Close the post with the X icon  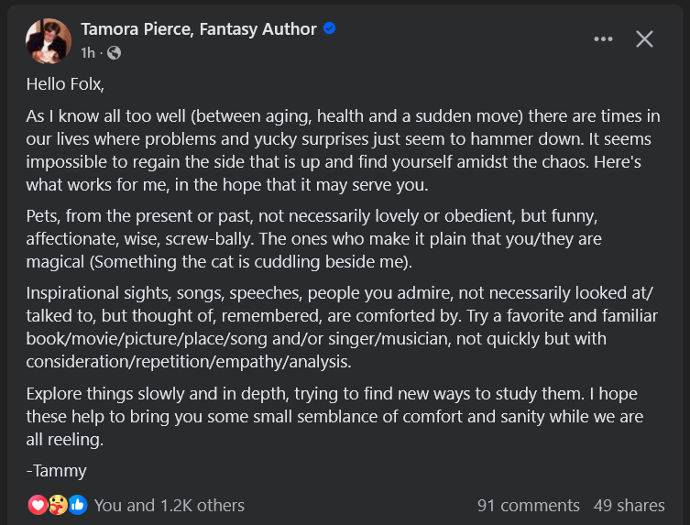645,38
